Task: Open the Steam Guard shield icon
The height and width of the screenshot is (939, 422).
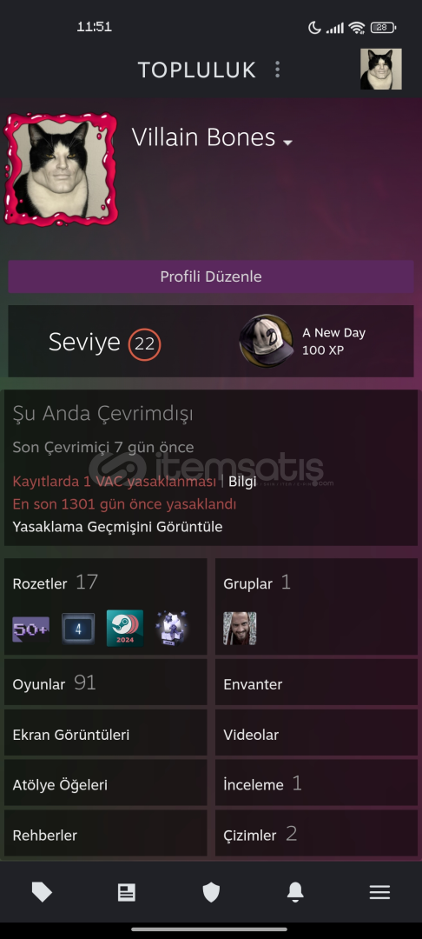Action: tap(211, 892)
